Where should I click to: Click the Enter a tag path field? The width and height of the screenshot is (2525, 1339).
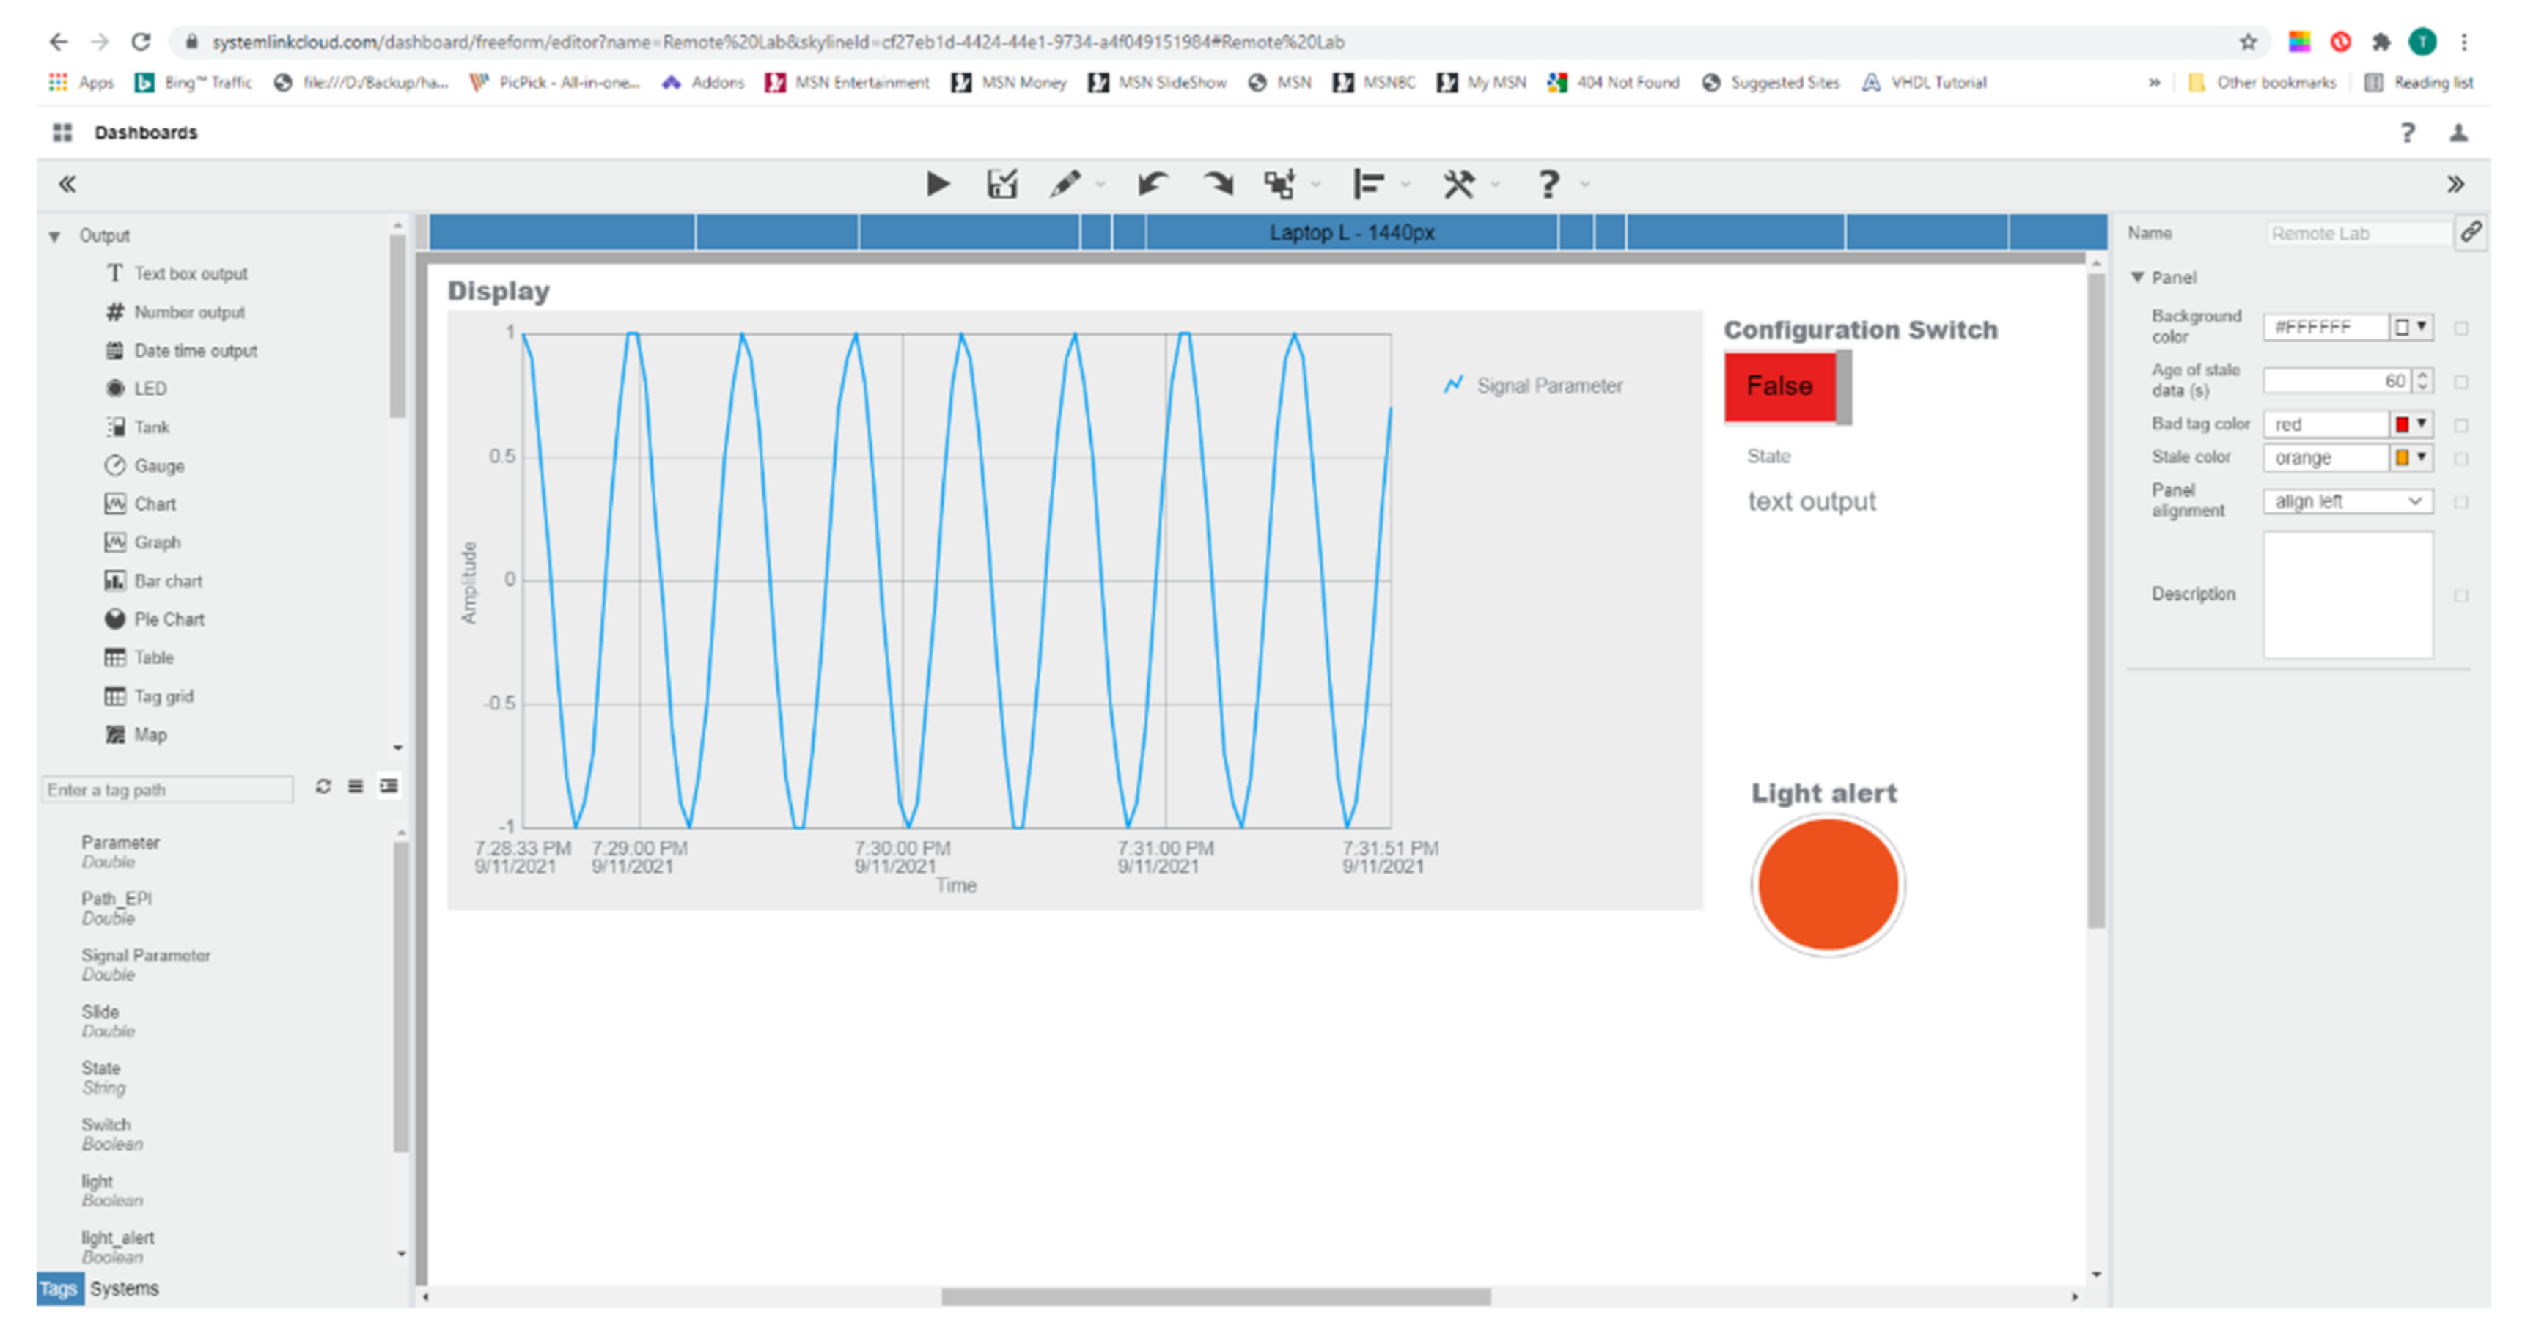pyautogui.click(x=166, y=789)
